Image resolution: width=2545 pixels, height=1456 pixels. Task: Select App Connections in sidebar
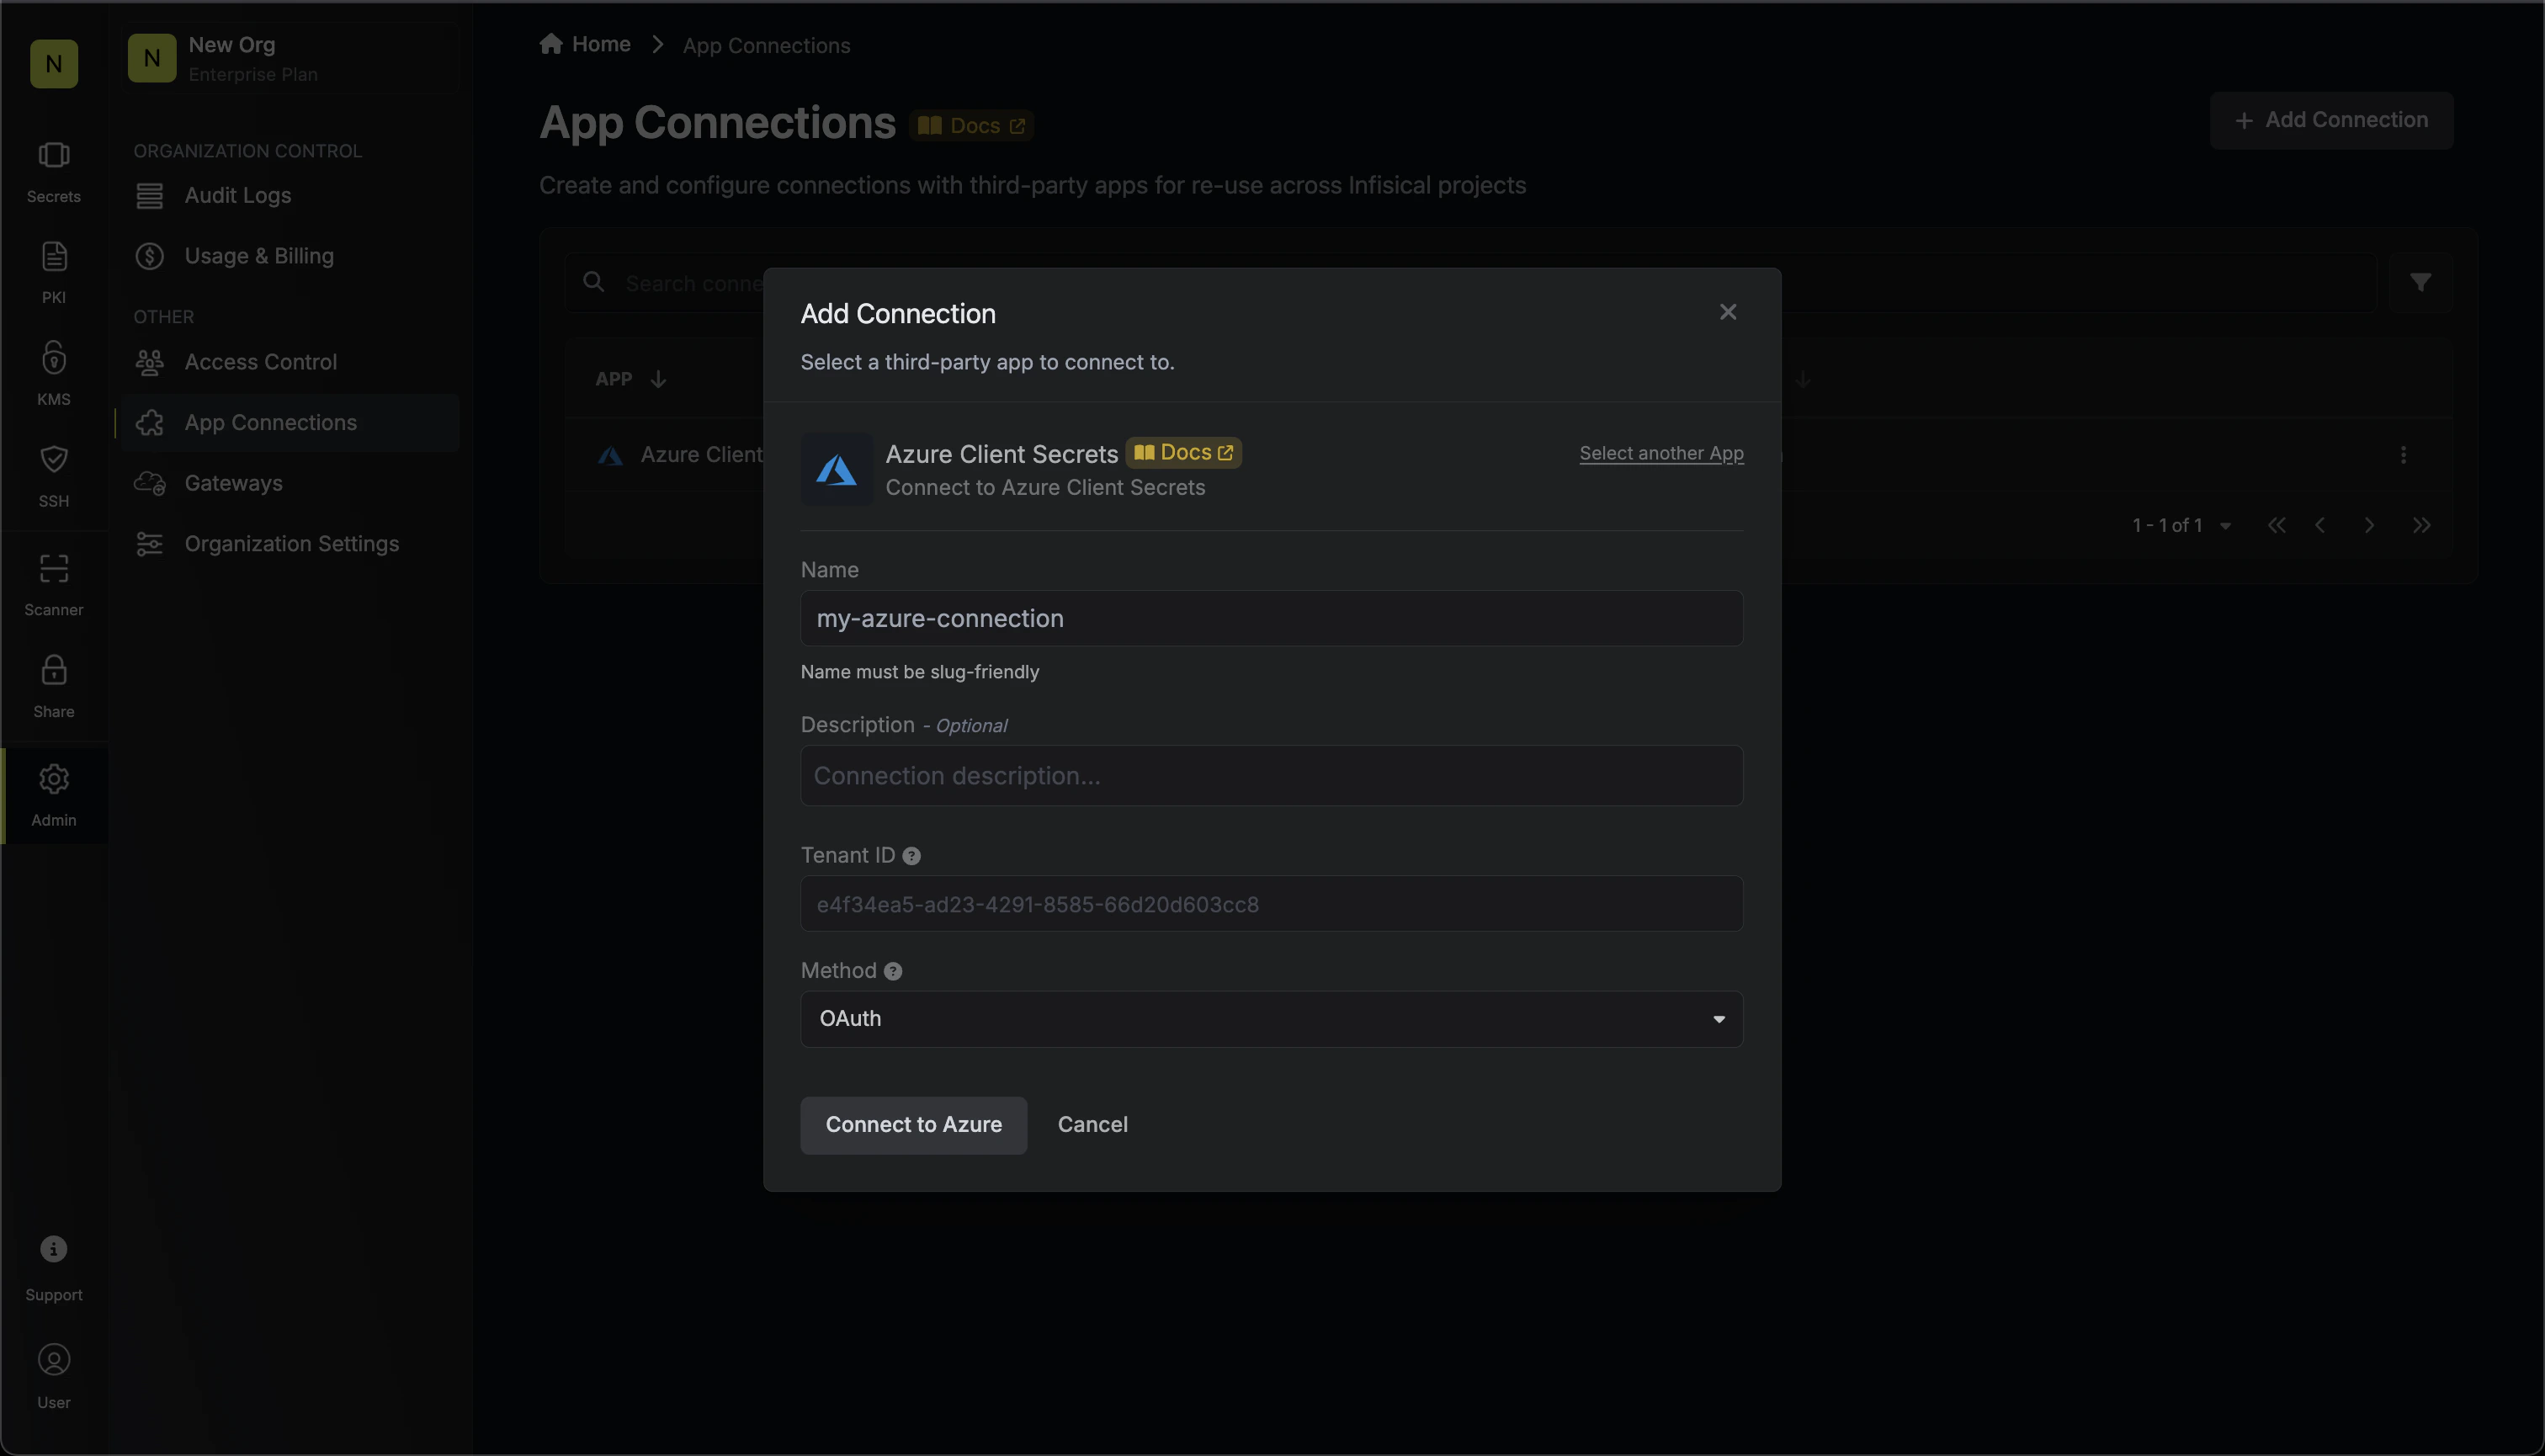290,423
